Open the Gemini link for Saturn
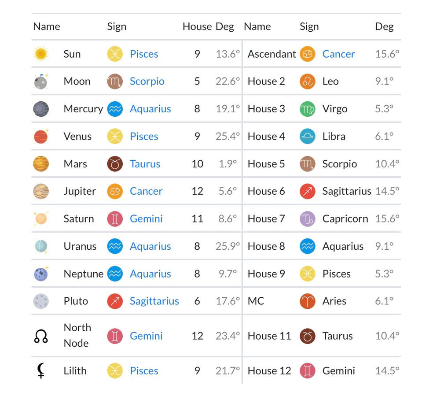Image resolution: width=433 pixels, height=396 pixels. (146, 218)
